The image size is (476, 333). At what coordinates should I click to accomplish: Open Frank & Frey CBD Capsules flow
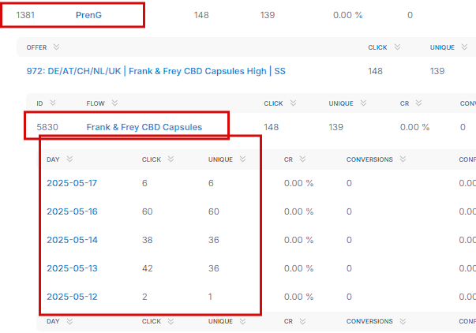pos(144,127)
